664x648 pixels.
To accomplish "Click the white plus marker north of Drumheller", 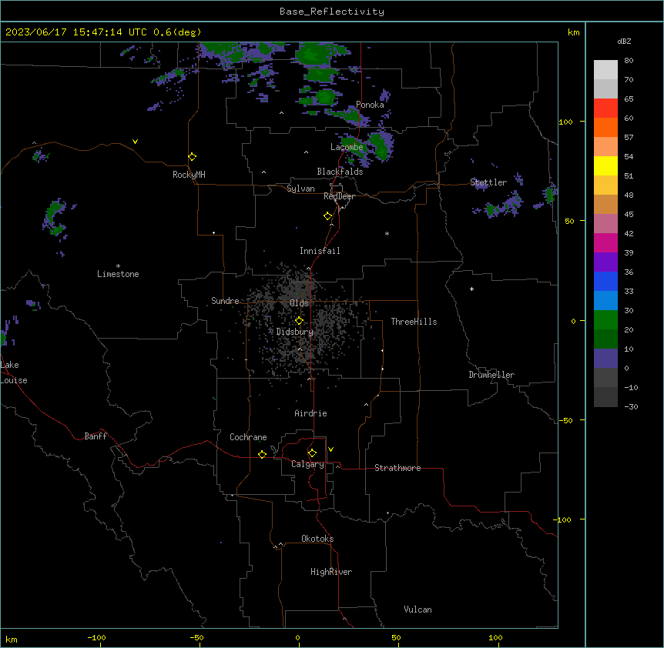I will pos(471,289).
